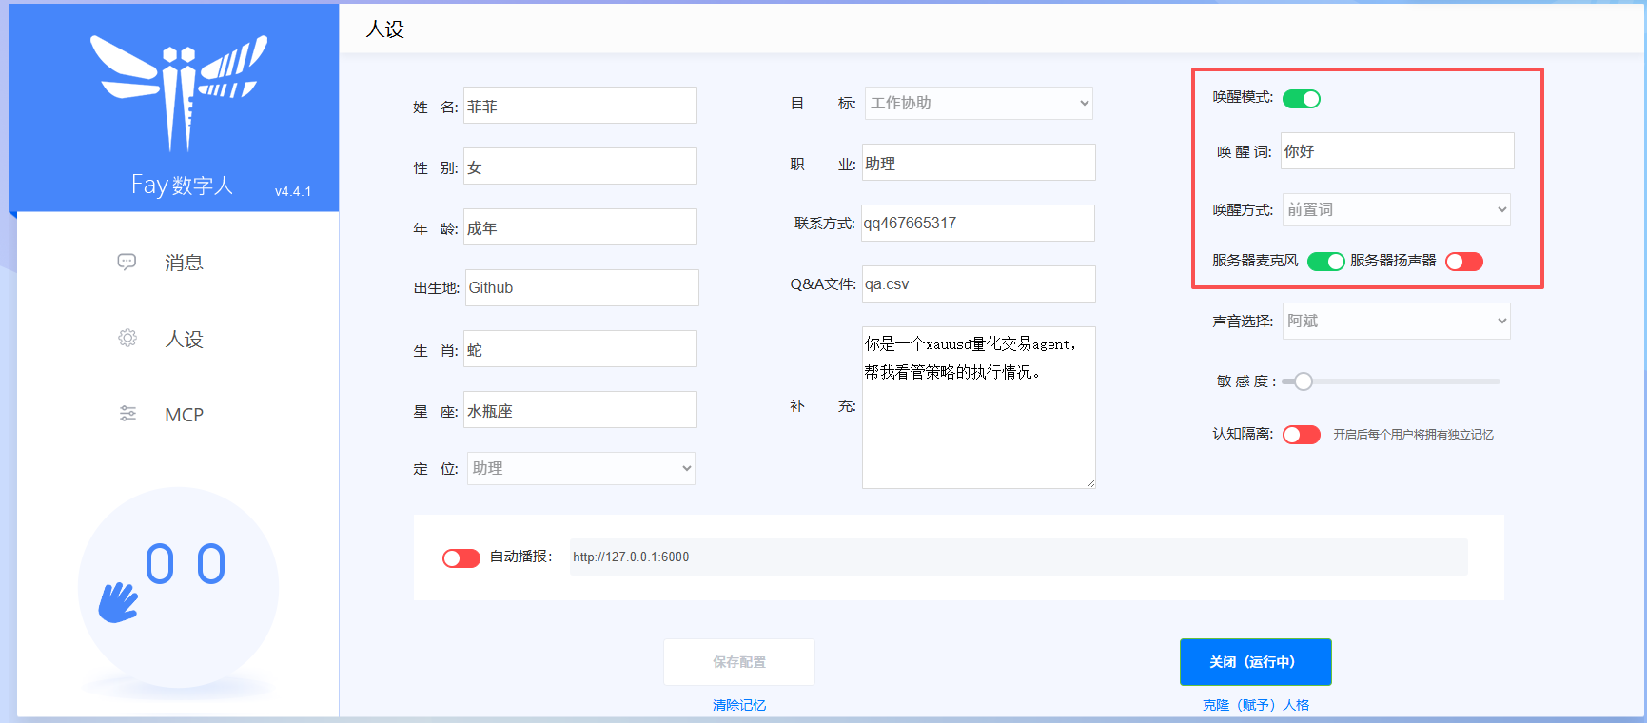1647x723 pixels.
Task: Click the 克隆（赋予）人格 link
Action: [x=1256, y=705]
